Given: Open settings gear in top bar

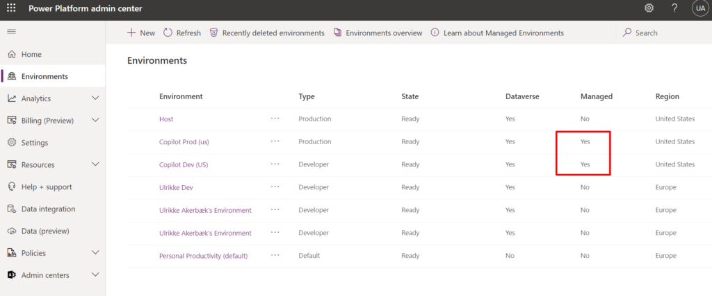Looking at the screenshot, I should coord(649,8).
